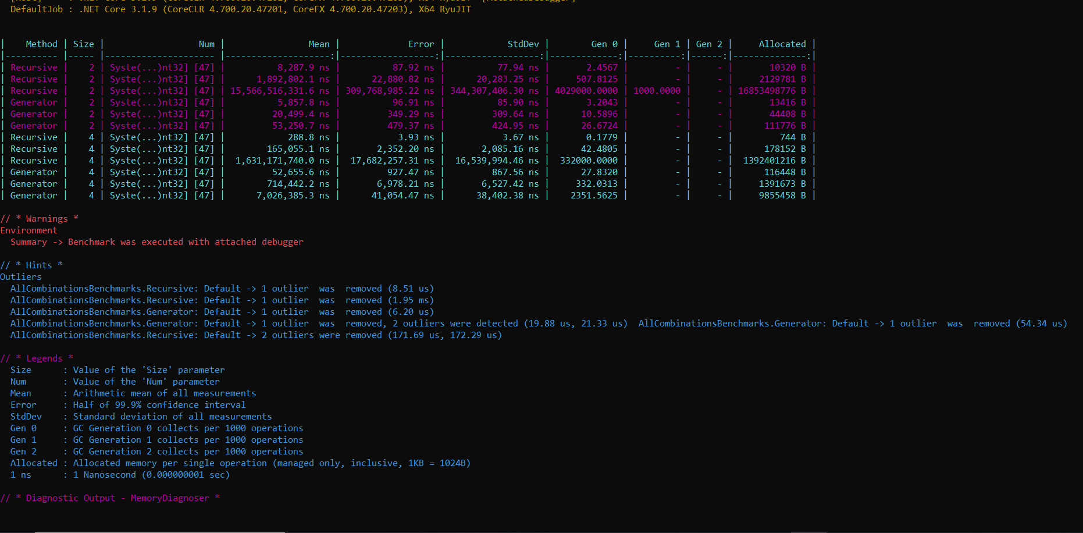Viewport: 1083px width, 533px height.
Task: Click legend 'Standard deviation of all measurements'
Action: (172, 417)
